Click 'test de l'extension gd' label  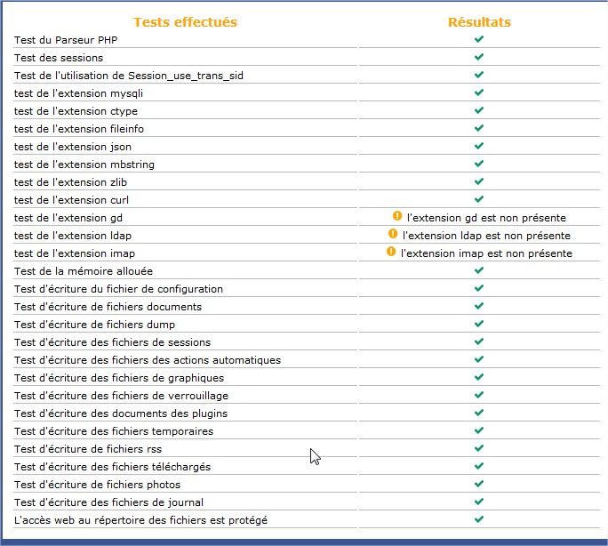point(68,218)
